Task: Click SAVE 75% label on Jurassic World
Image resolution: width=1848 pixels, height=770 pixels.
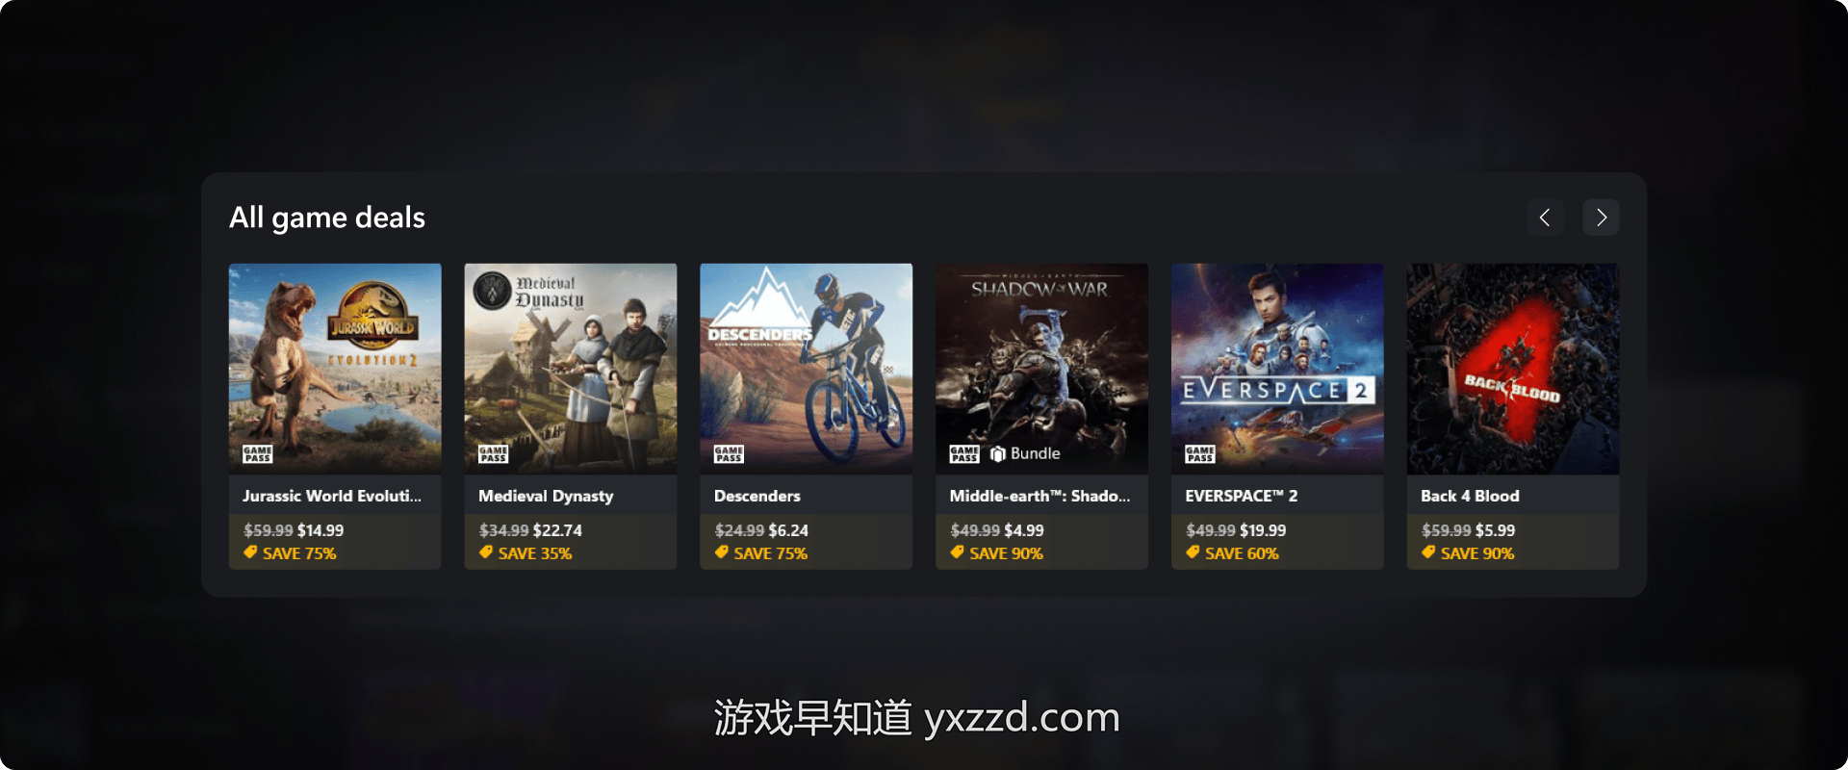Action: [299, 553]
